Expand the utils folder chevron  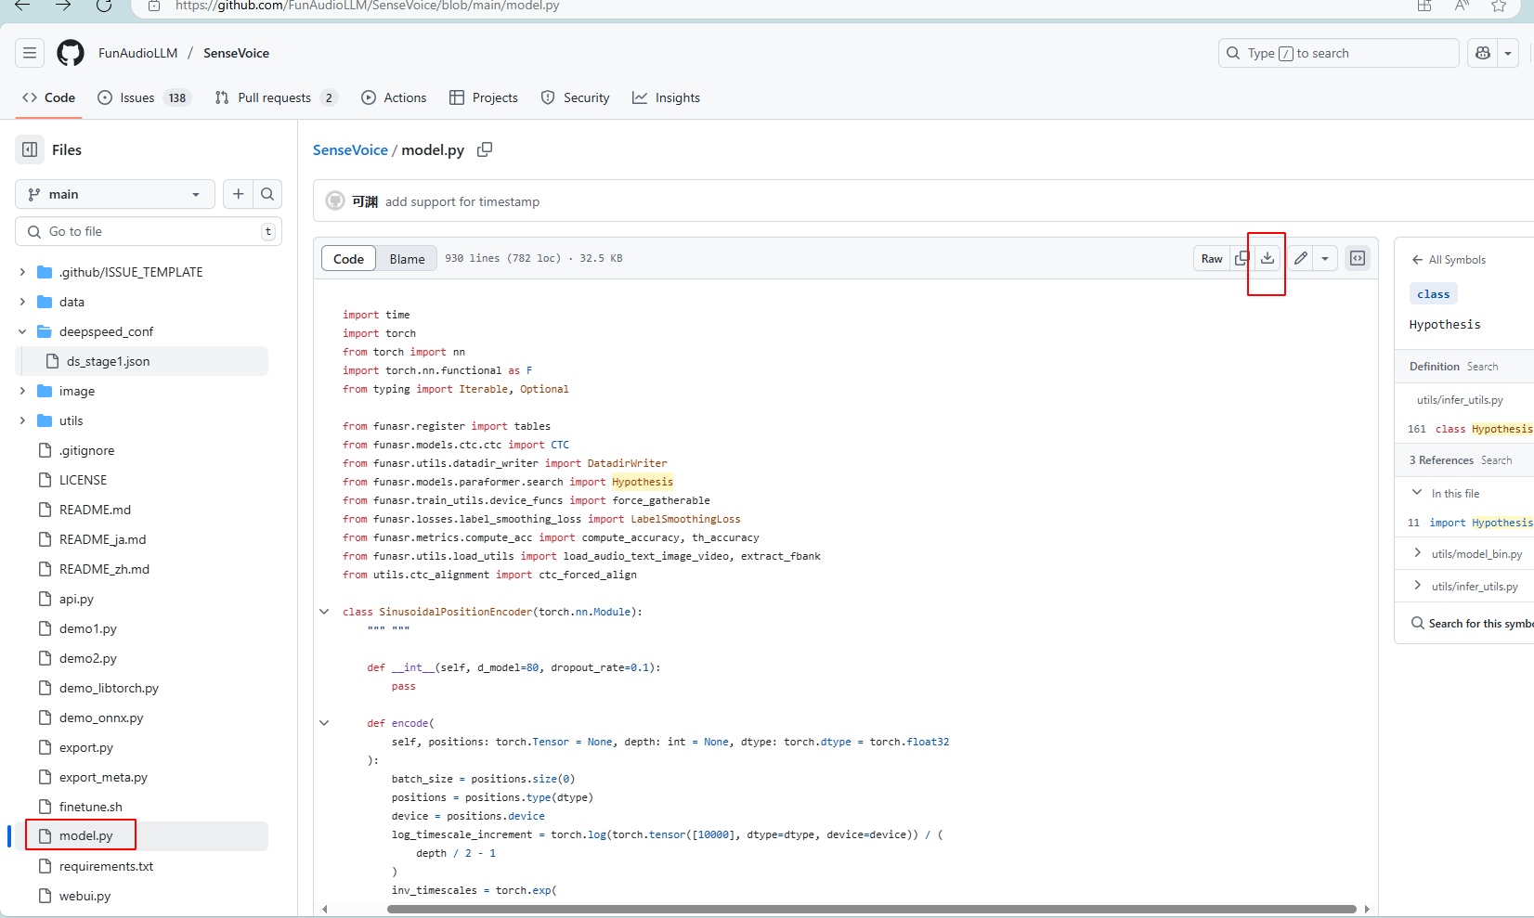pos(22,420)
